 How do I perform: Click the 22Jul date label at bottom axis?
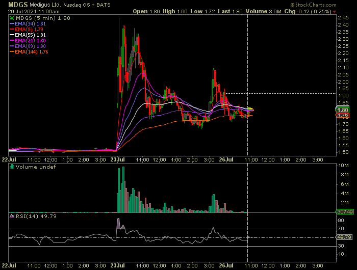(9, 265)
